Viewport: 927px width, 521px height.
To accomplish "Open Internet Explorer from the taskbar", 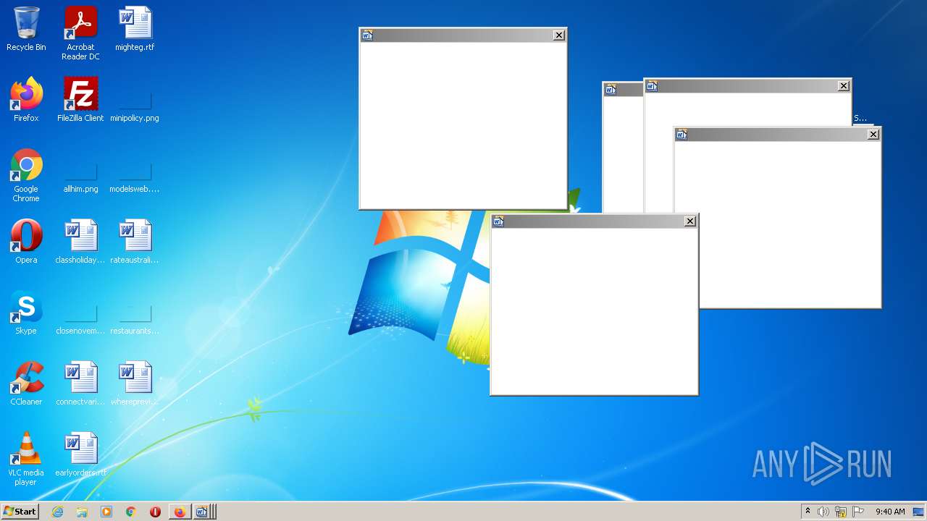I will [58, 512].
